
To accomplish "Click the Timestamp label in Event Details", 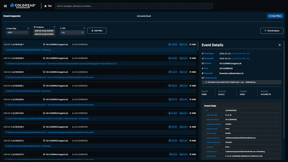I will pos(209,54).
